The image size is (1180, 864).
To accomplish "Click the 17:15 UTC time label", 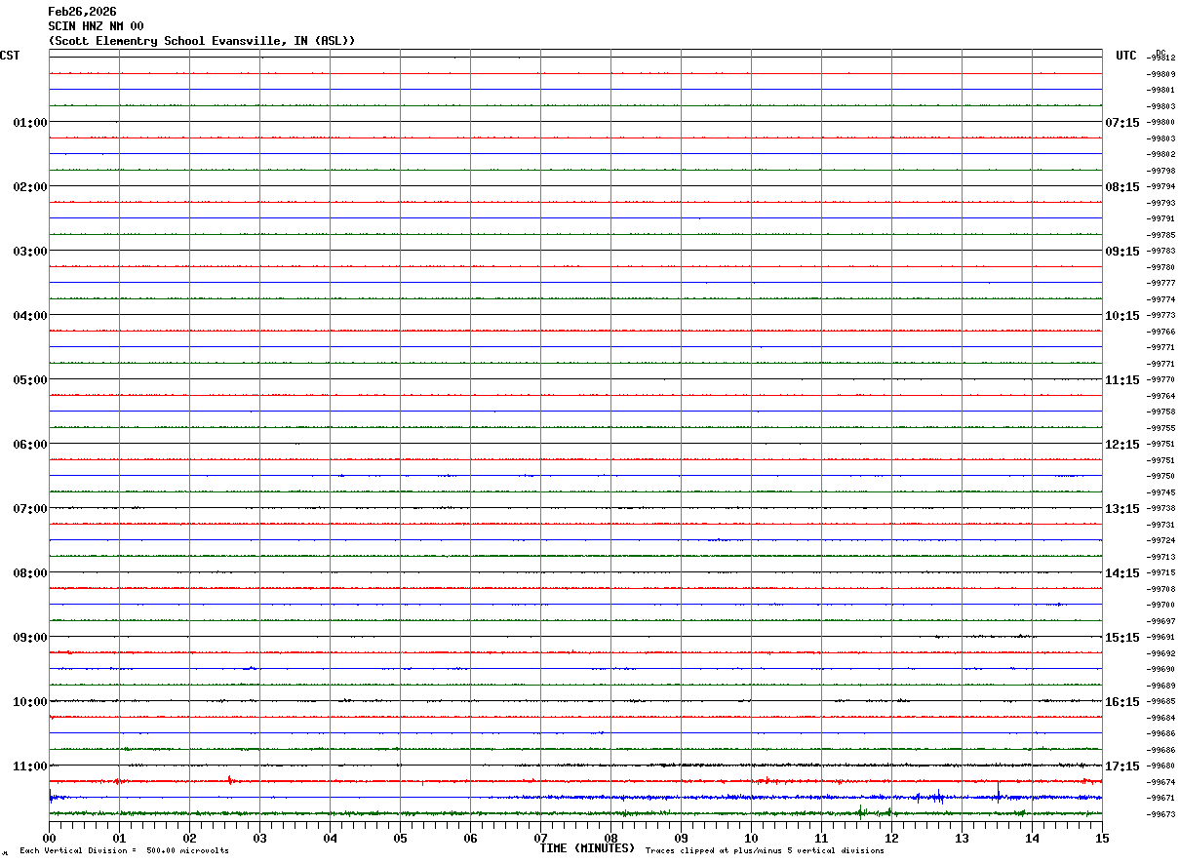I will tap(1121, 766).
